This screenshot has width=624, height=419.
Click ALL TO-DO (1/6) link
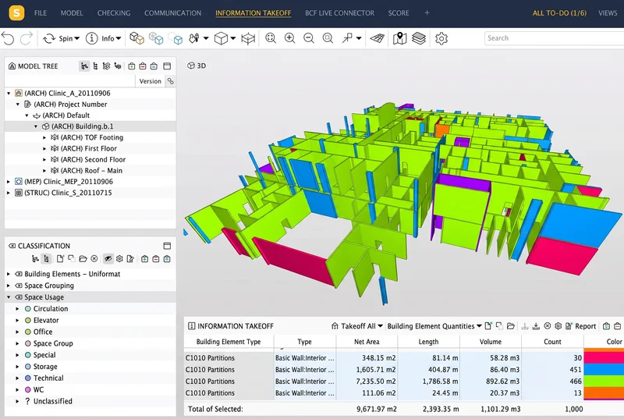559,12
